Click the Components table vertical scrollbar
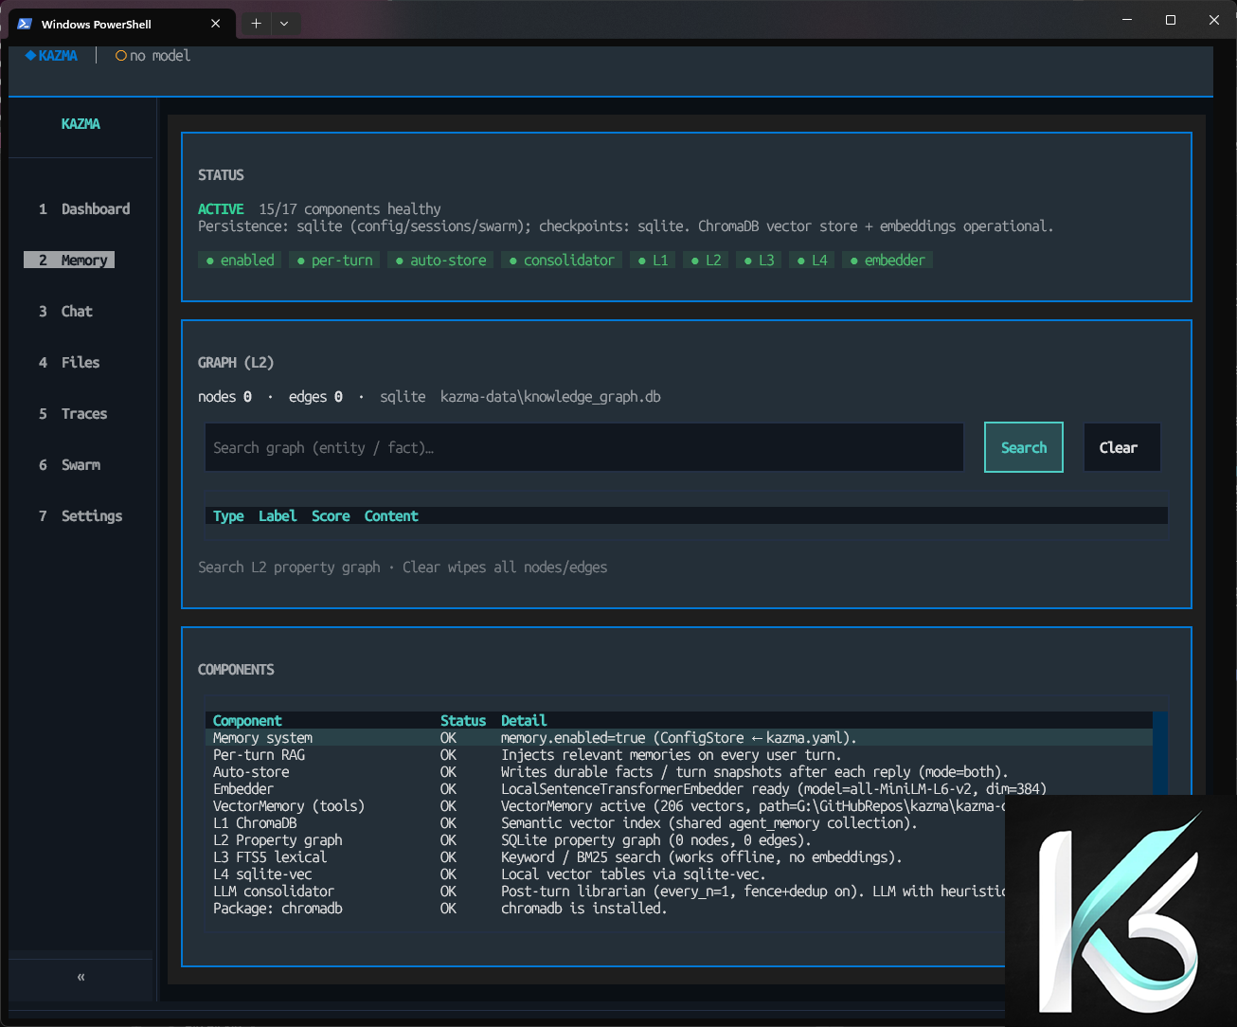This screenshot has height=1027, width=1237. [1160, 753]
